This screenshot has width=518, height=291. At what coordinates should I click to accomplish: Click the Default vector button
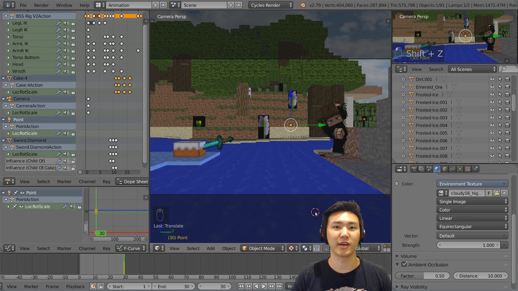point(473,236)
